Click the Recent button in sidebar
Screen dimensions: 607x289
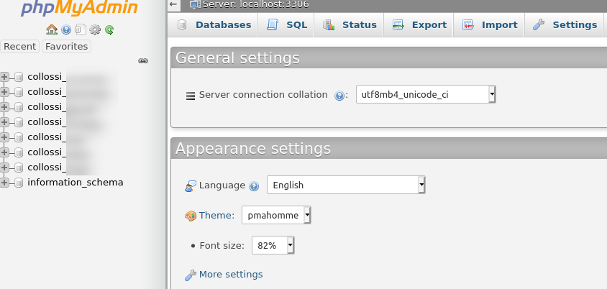click(x=20, y=46)
